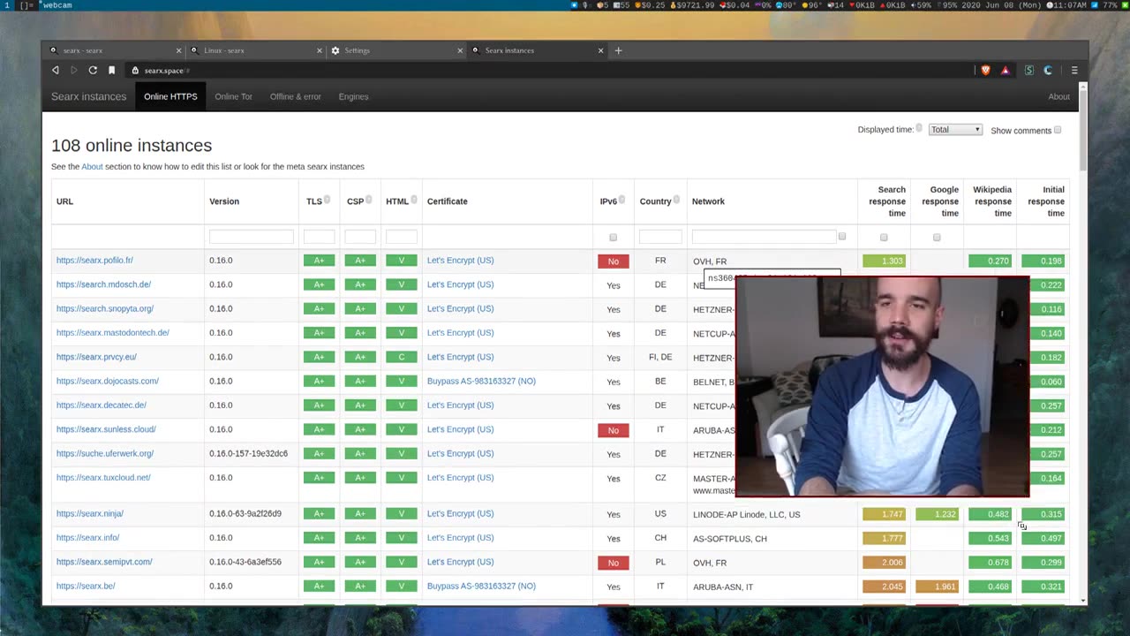The width and height of the screenshot is (1130, 636).
Task: Toggle the Network filter checkbox
Action: 842,237
